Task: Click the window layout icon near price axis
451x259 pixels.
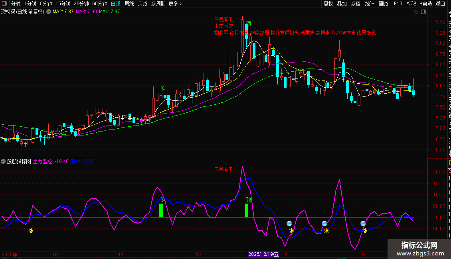Action: coord(423,12)
